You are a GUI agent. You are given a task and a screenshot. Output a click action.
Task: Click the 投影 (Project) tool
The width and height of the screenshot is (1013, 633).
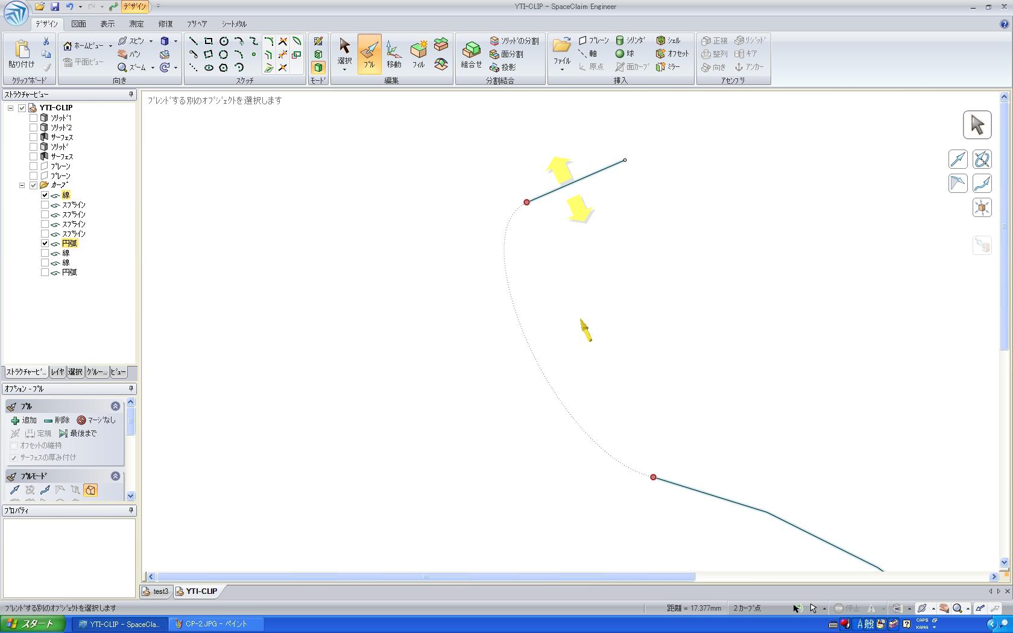[x=503, y=68]
